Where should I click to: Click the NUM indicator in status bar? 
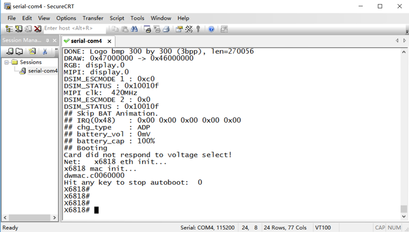[x=394, y=227]
